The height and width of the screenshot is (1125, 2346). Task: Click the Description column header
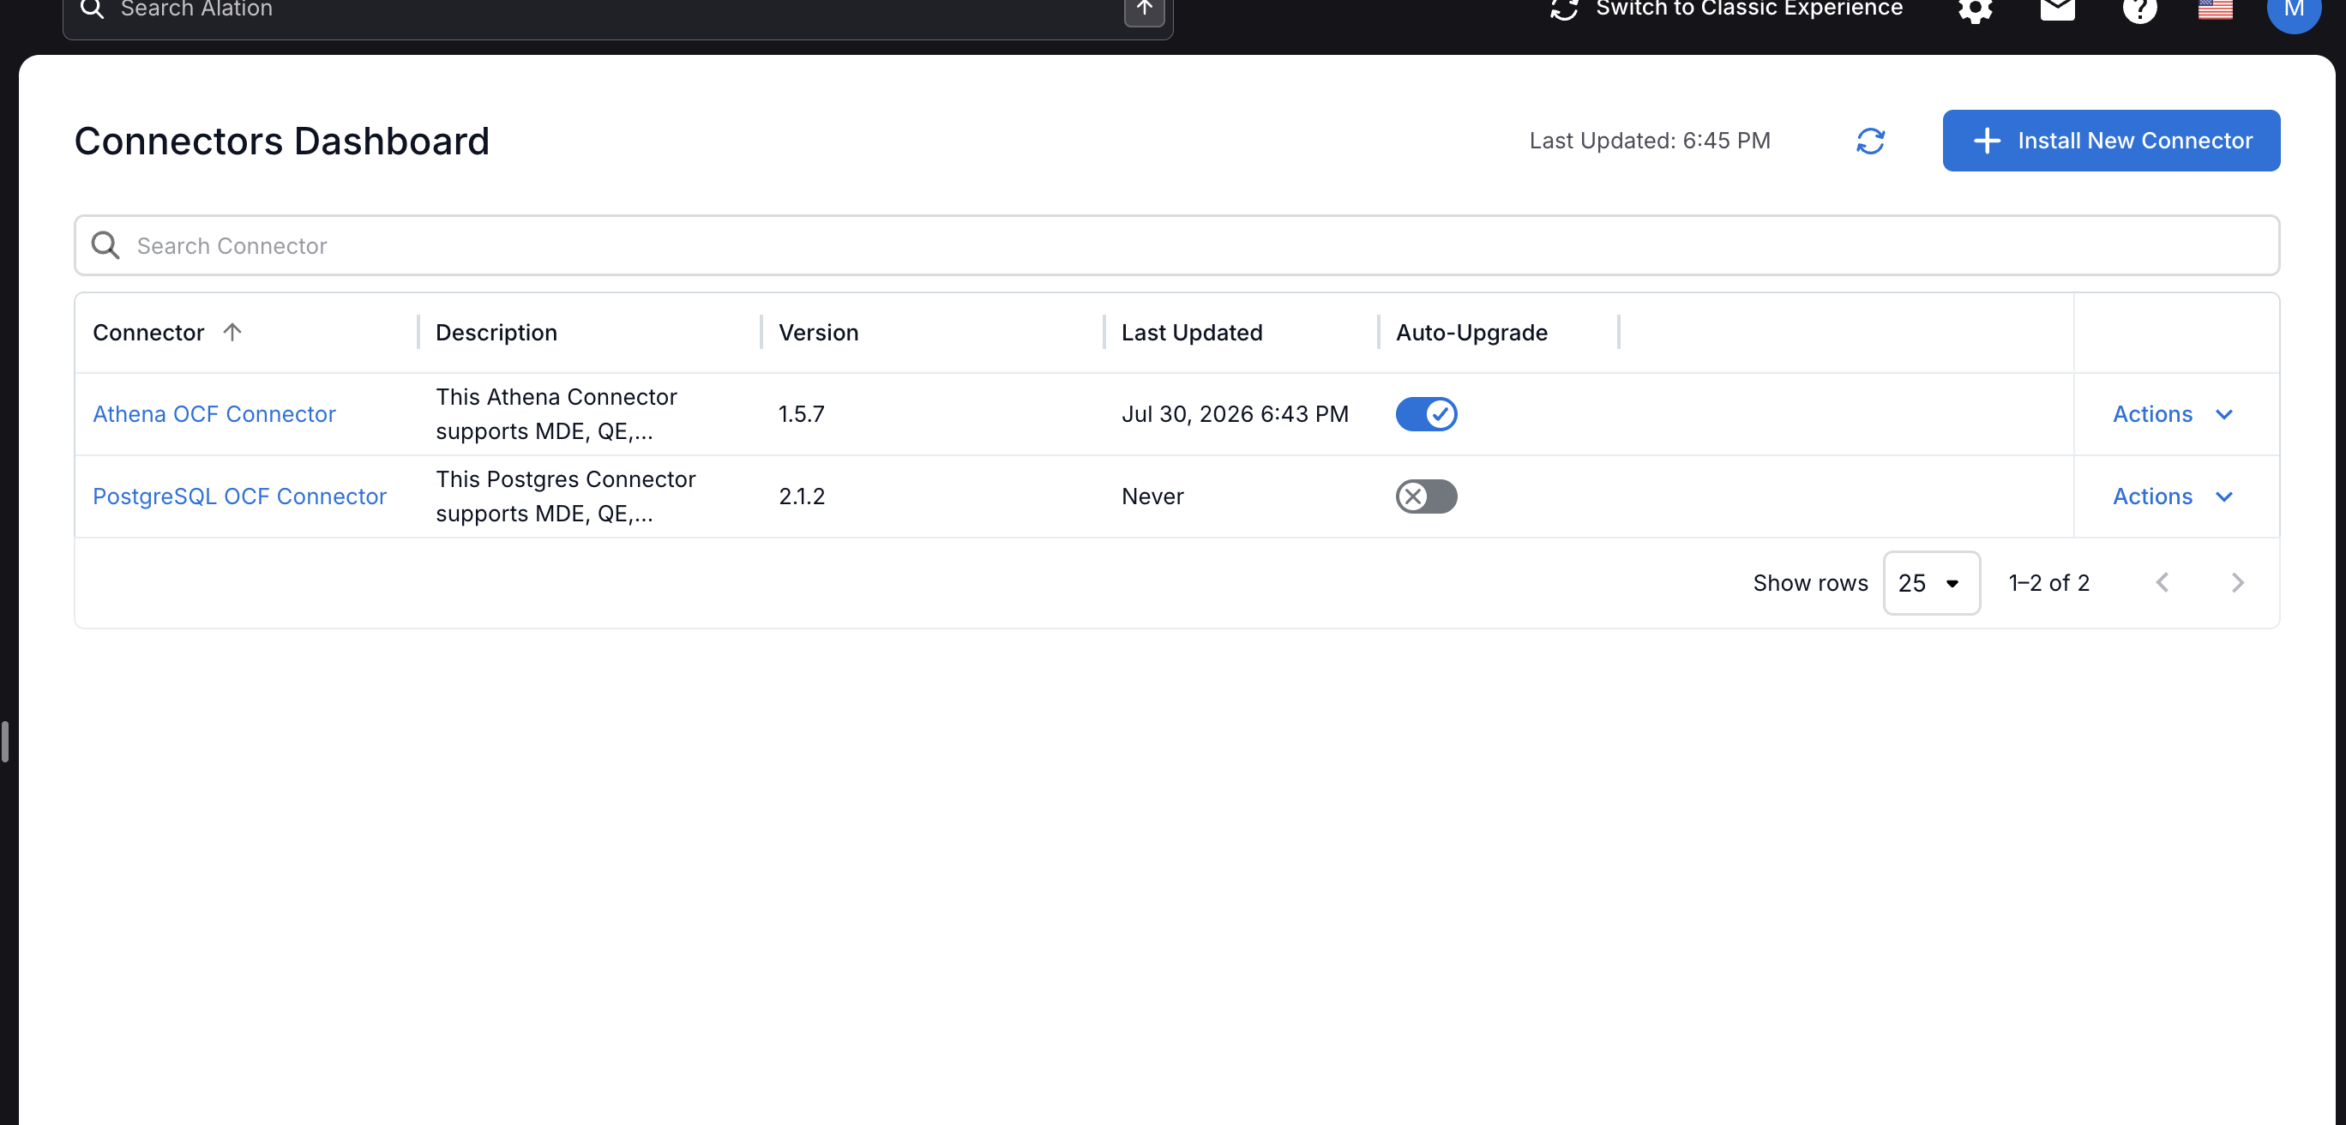(x=496, y=333)
